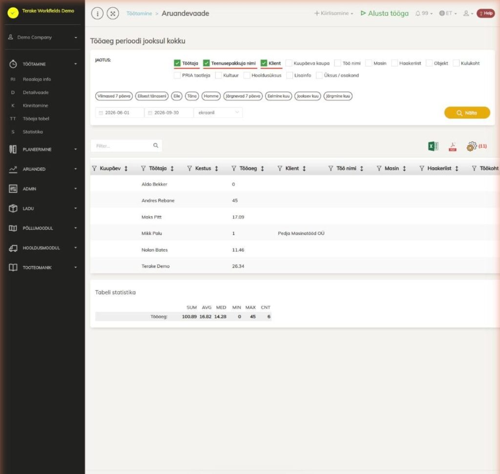Viewport: 500px width, 474px height.
Task: Sort the Masin column
Action: coord(404,168)
